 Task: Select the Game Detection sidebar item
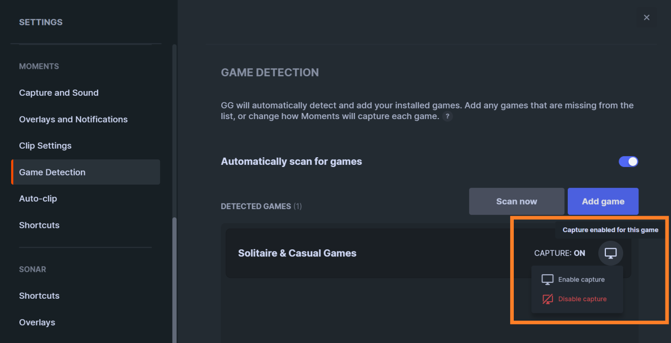(85, 172)
